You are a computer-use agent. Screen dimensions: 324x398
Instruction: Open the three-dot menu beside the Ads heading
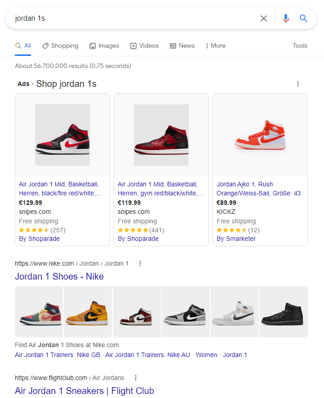click(297, 84)
